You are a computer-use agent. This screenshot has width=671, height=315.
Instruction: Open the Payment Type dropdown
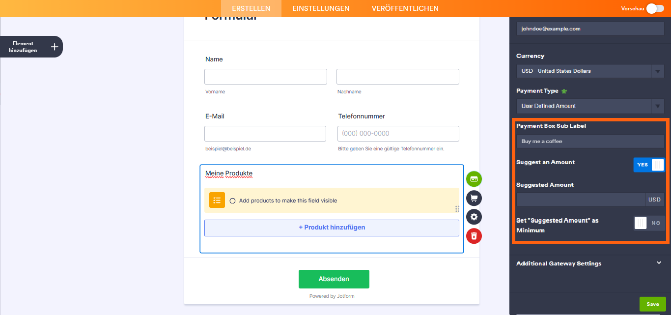pyautogui.click(x=590, y=106)
